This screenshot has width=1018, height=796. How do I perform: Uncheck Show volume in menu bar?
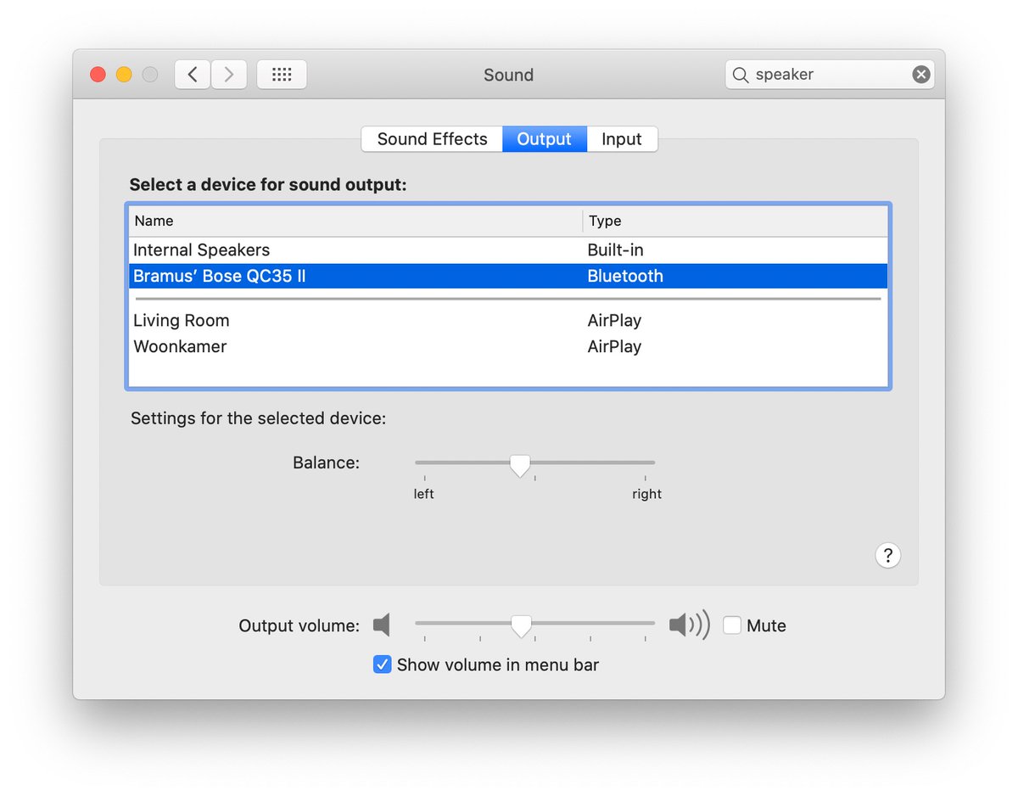pyautogui.click(x=383, y=664)
